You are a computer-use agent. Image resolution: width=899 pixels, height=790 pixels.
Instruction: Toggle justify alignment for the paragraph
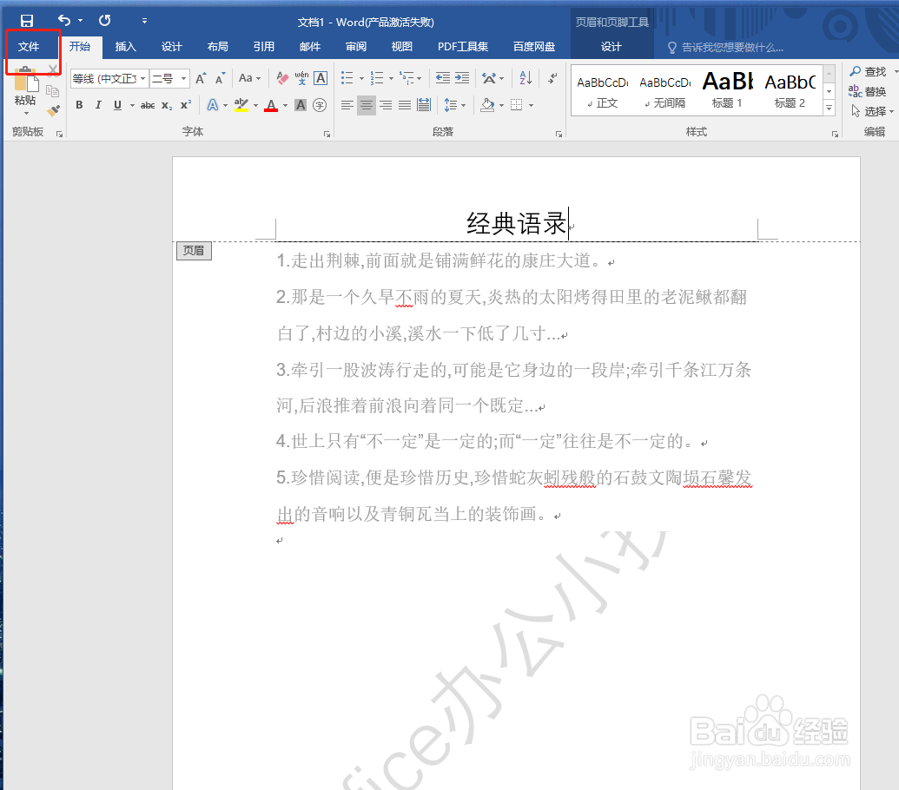404,105
